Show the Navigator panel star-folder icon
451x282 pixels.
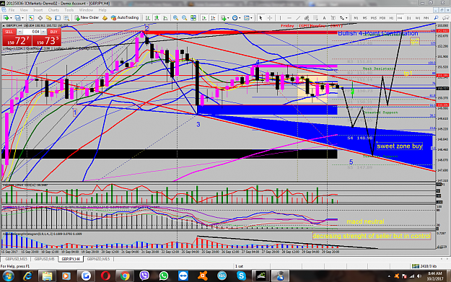(x=48, y=18)
